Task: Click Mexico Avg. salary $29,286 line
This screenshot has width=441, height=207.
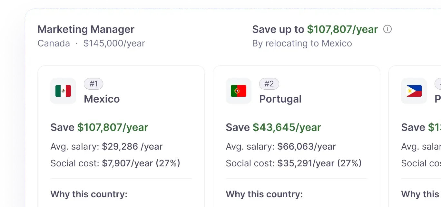Action: pos(107,147)
